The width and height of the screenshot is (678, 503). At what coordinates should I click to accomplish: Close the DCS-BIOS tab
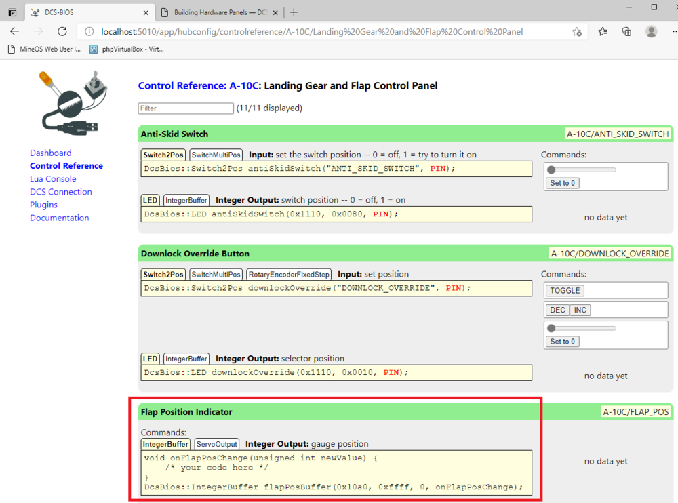tap(146, 13)
